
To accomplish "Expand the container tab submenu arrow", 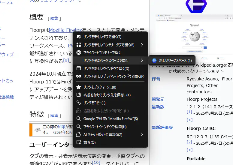I will 142,45.
